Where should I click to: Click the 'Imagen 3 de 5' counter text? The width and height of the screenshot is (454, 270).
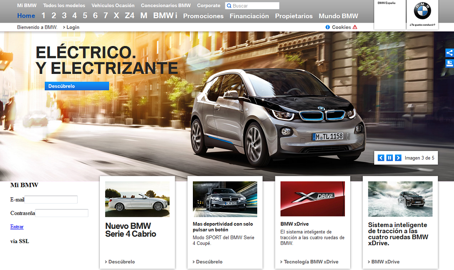[x=419, y=158]
